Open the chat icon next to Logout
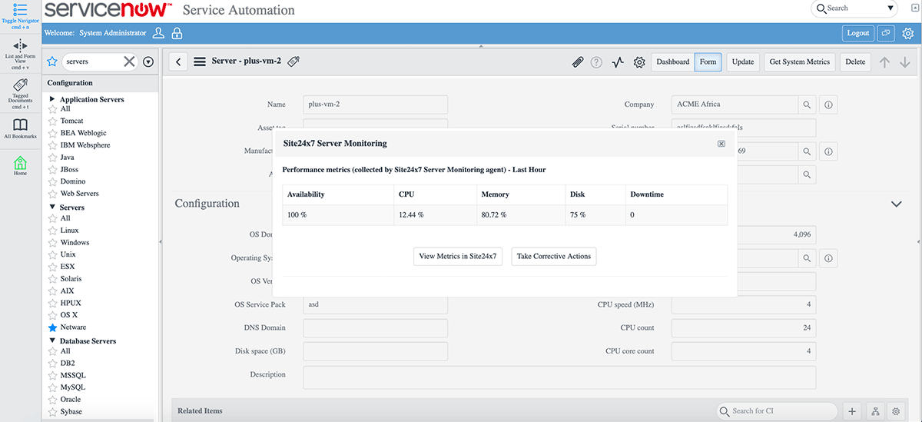 (886, 33)
